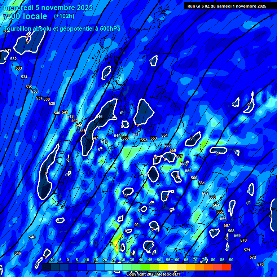Click the legend scale label -10
The width and height of the screenshot is (277, 277).
pyautogui.click(x=51, y=260)
